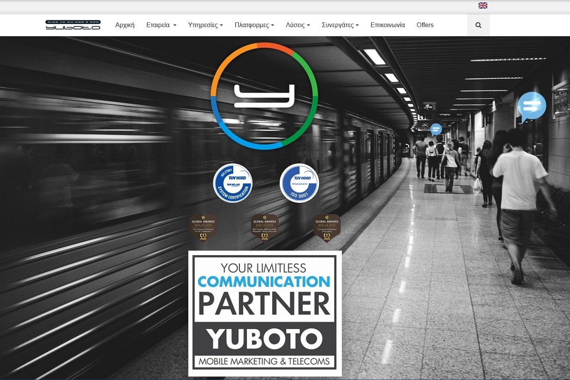Expand the Λύσεις dropdown menu
The width and height of the screenshot is (570, 380).
pos(298,25)
